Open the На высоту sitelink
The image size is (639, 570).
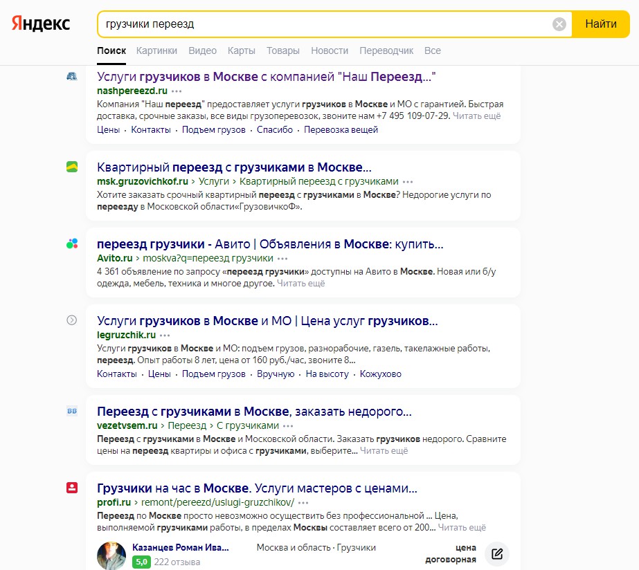point(327,374)
